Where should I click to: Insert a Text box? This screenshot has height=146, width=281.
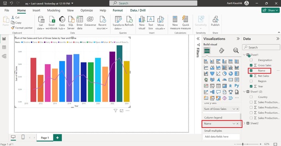(151, 23)
